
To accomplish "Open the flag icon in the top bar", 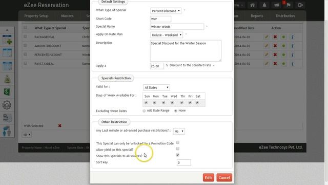I will pos(289,5).
